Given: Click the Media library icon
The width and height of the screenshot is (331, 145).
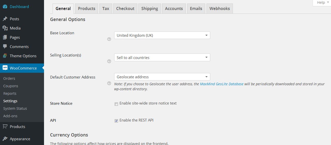Looking at the screenshot, I should coord(5,28).
